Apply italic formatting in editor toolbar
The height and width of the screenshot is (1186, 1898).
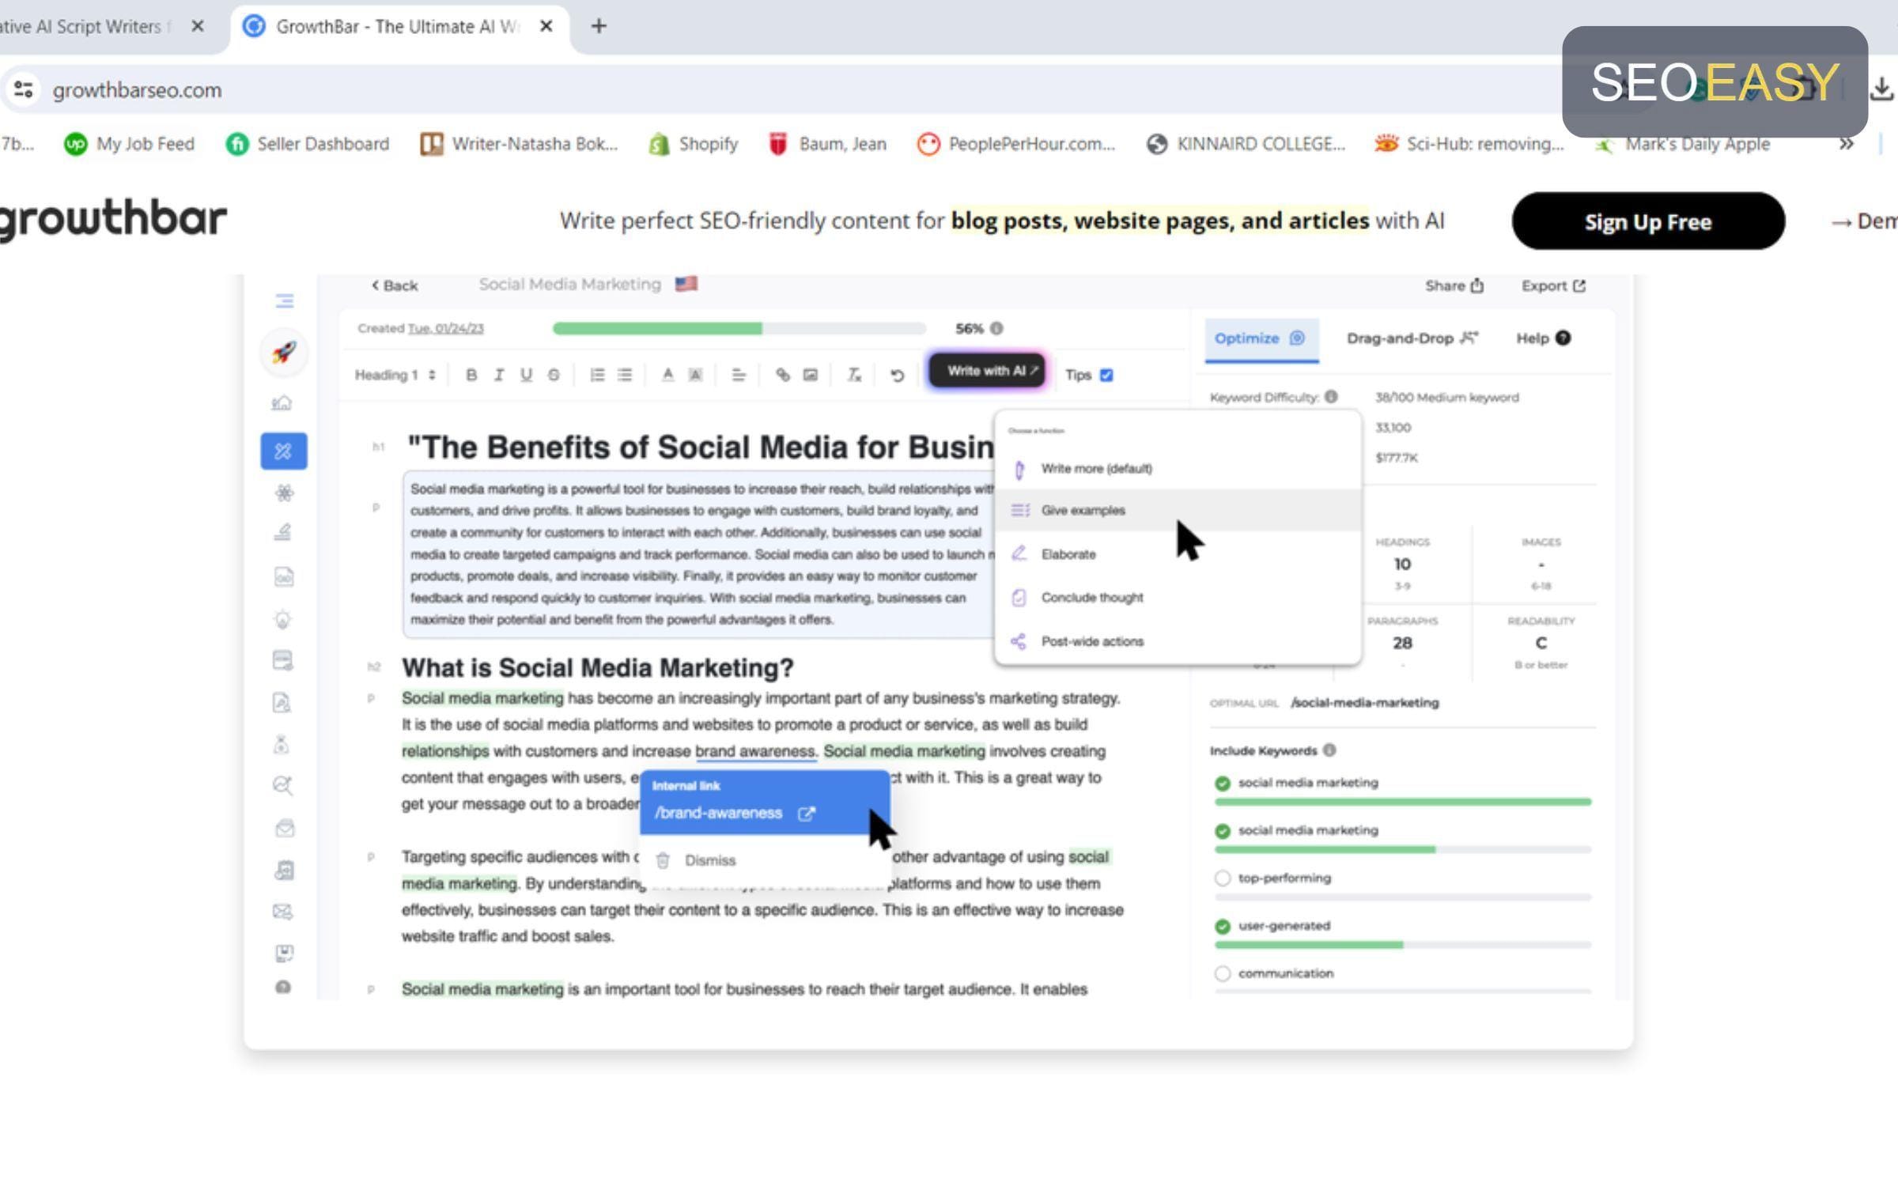click(499, 375)
